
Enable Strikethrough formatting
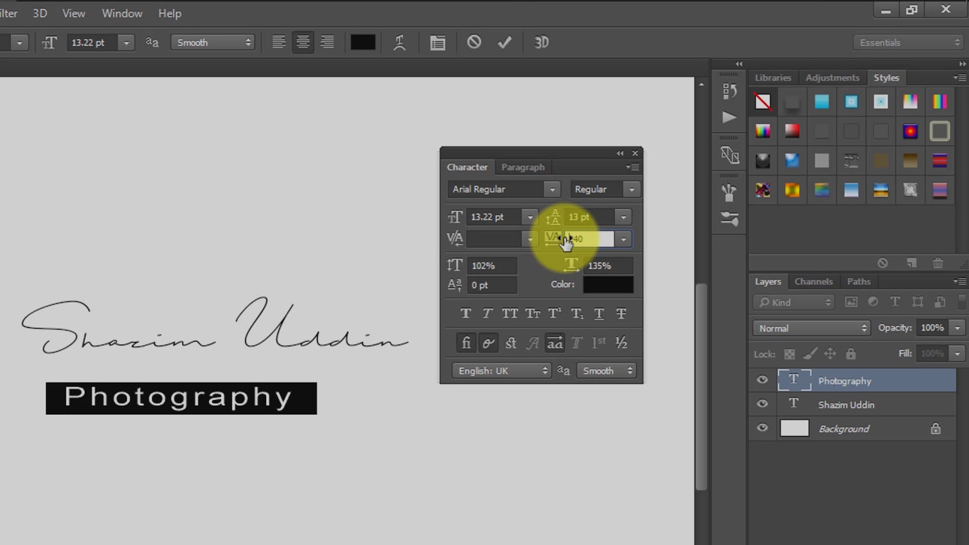pos(621,313)
